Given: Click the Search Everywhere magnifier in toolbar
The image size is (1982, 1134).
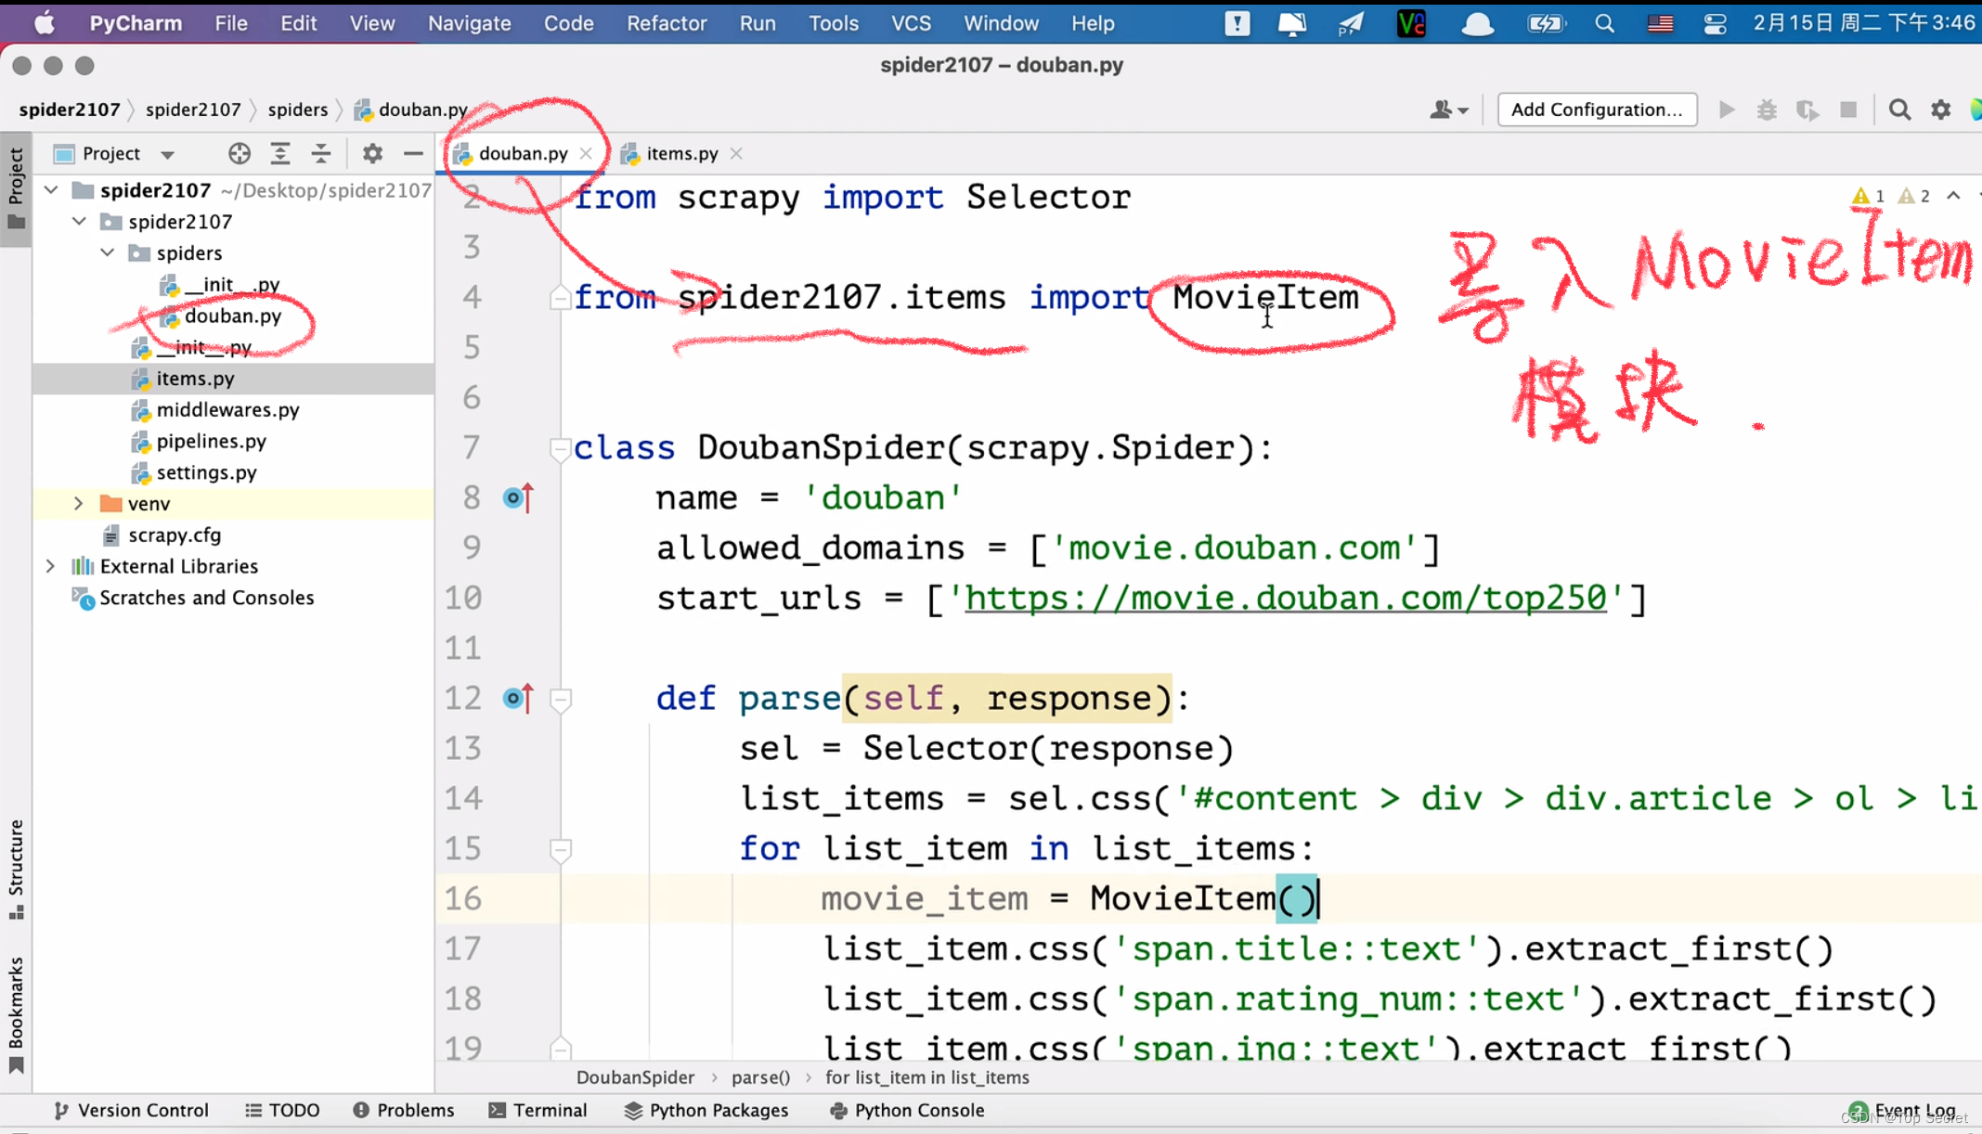Looking at the screenshot, I should pos(1899,110).
